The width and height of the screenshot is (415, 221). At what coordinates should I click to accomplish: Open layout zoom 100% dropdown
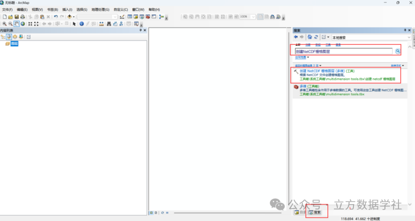pyautogui.click(x=253, y=16)
